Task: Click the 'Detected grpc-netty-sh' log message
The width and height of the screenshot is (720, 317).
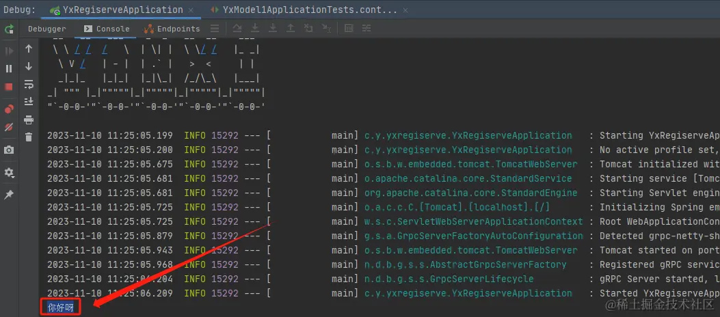Action: click(660, 236)
